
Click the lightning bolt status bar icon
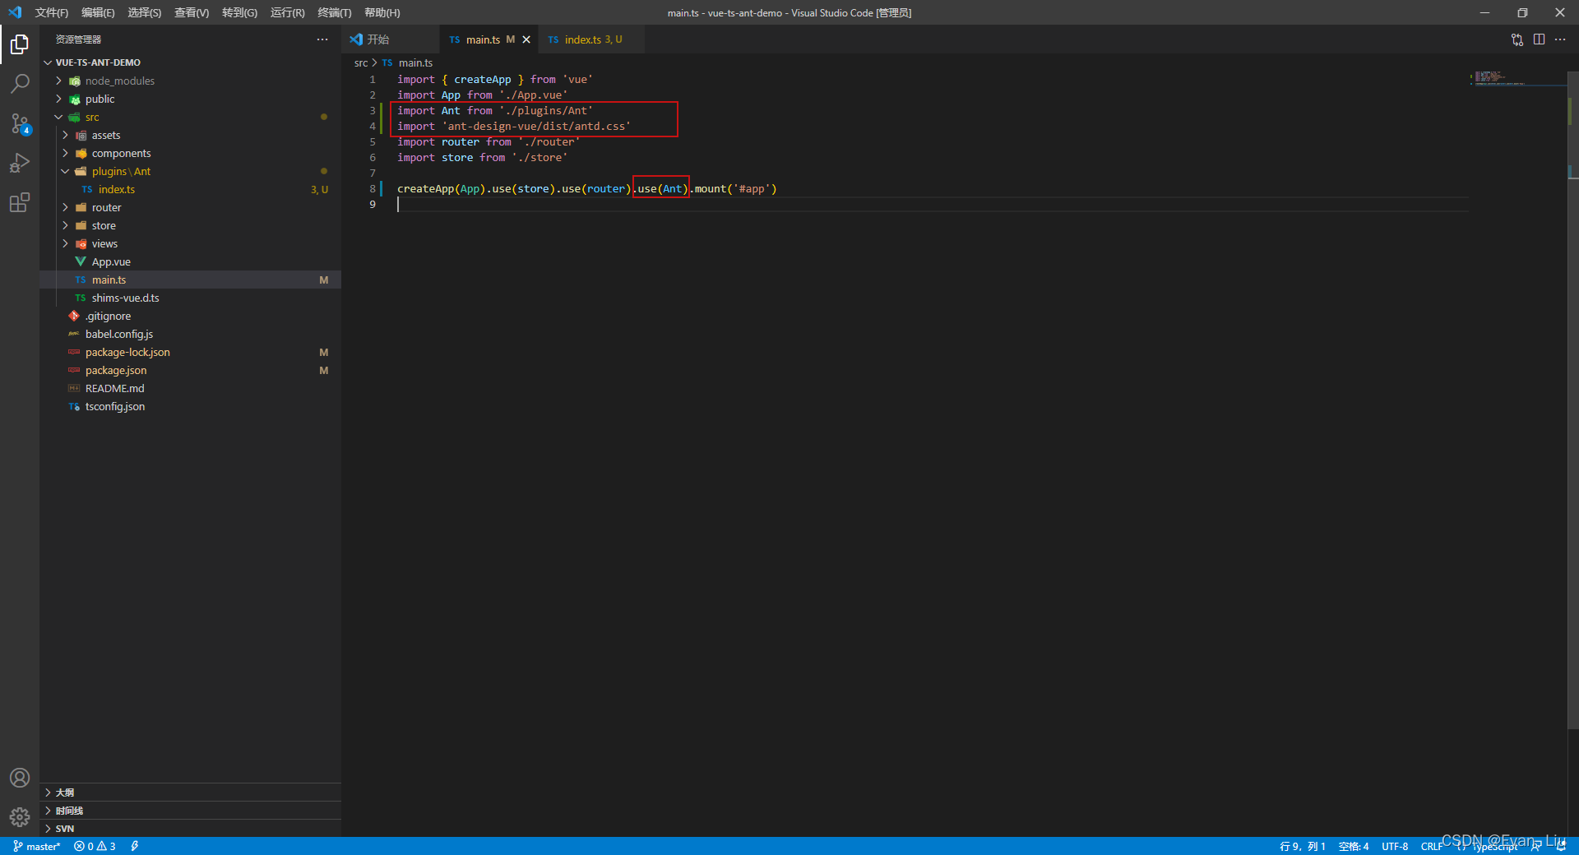click(135, 846)
